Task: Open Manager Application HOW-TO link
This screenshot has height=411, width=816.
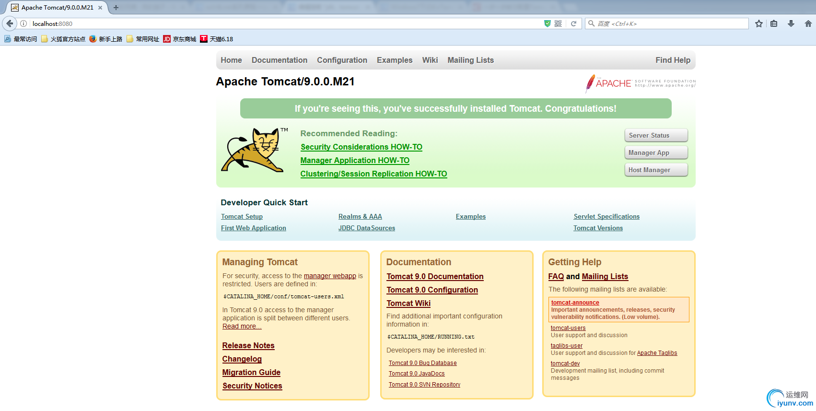Action: (x=355, y=160)
